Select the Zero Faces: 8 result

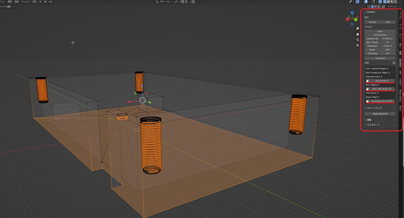381,81
